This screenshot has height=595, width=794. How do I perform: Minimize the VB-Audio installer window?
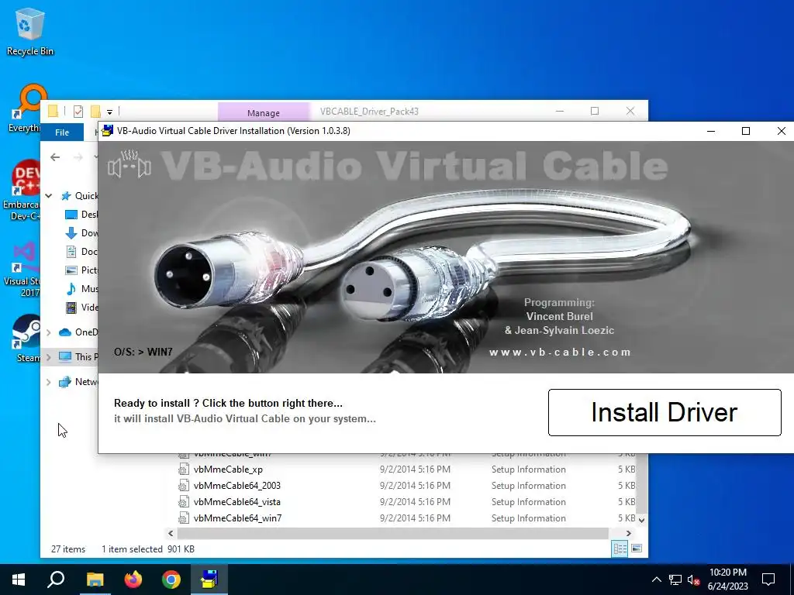711,131
